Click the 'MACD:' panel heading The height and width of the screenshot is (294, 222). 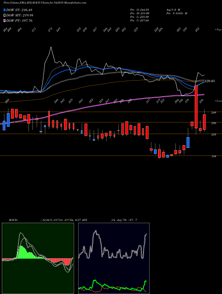point(13,220)
